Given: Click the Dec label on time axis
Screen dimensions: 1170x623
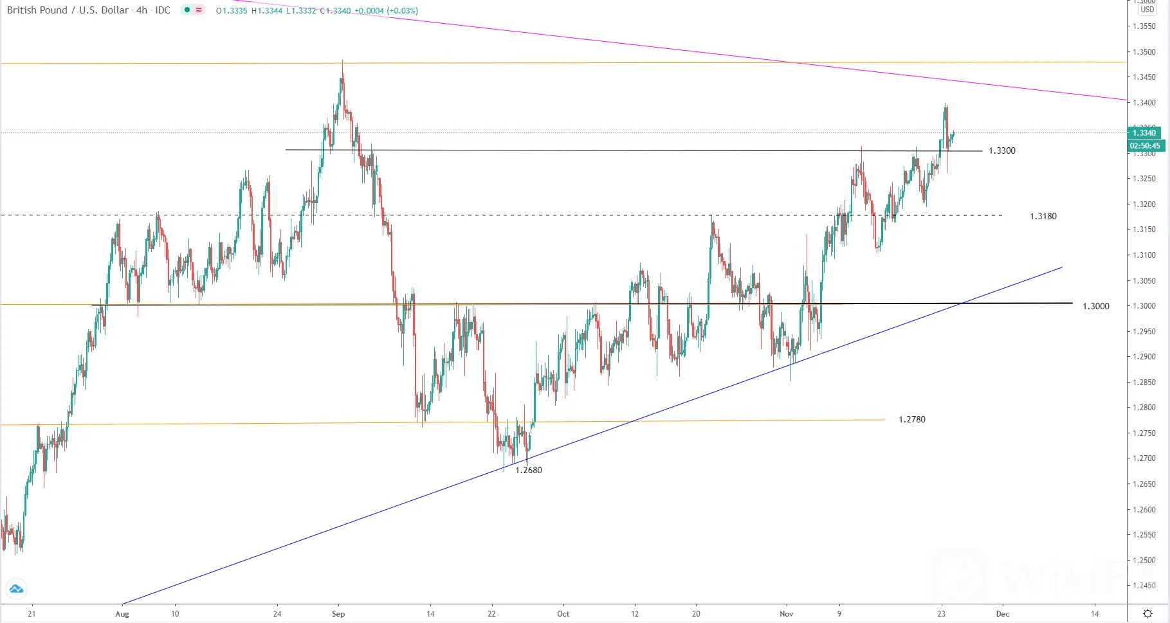Looking at the screenshot, I should tap(1003, 614).
